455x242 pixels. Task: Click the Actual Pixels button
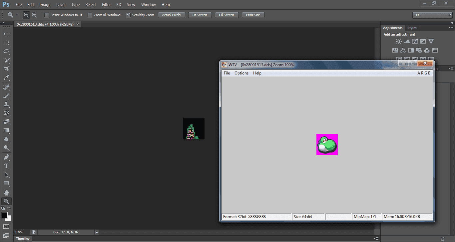172,15
